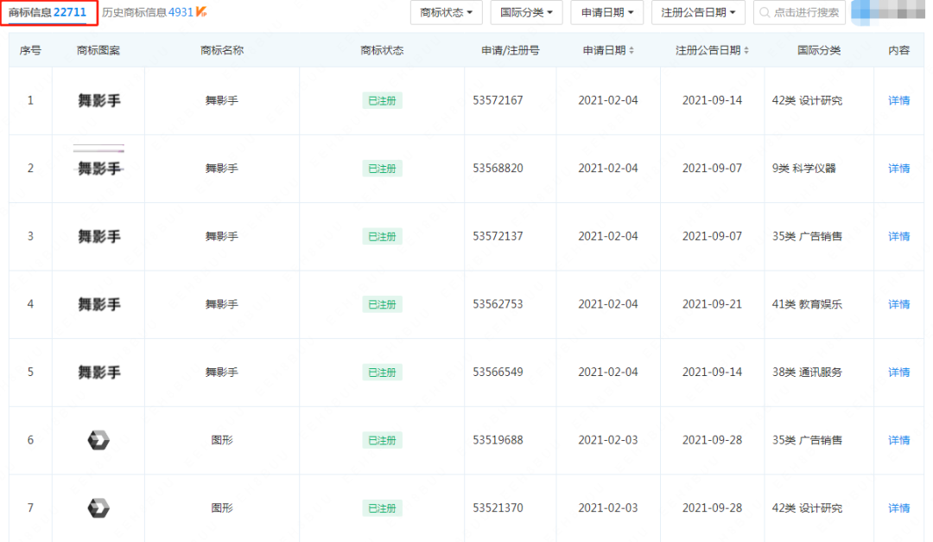Click 2021-09-28 date for 53519688
Viewport: 933px width, 542px height.
click(x=712, y=440)
